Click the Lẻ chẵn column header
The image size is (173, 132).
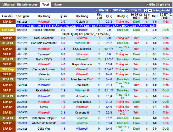(147, 16)
